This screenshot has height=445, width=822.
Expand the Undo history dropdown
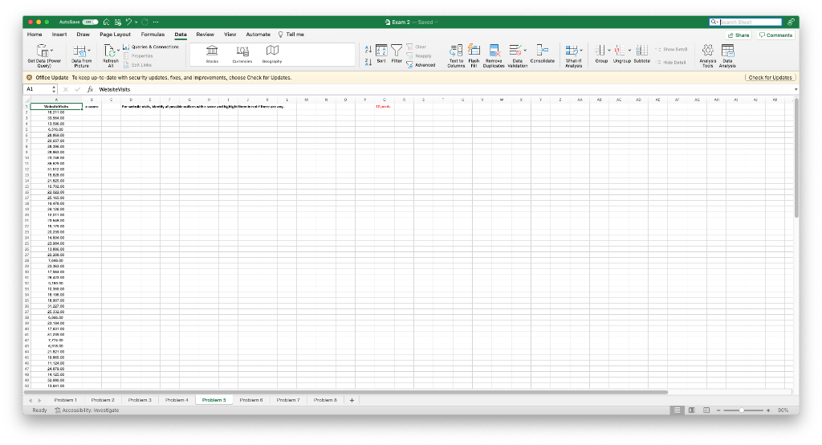[x=136, y=22]
